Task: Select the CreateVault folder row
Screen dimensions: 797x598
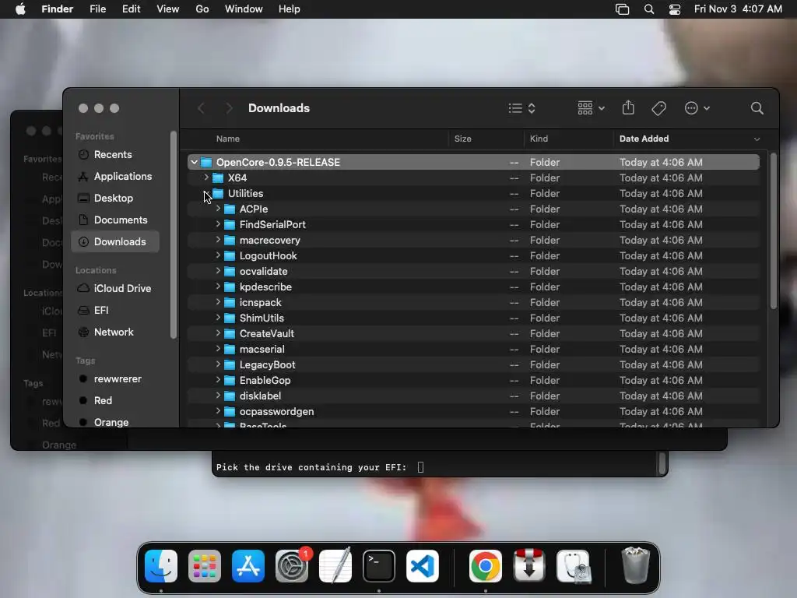Action: [474, 333]
